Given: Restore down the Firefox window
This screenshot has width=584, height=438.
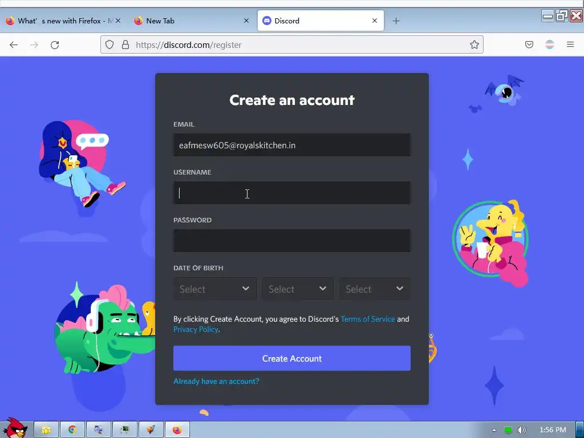Looking at the screenshot, I should [562, 16].
